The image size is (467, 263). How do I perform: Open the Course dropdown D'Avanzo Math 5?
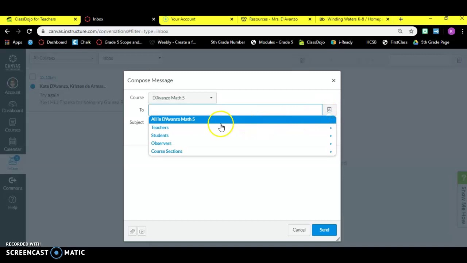[182, 98]
